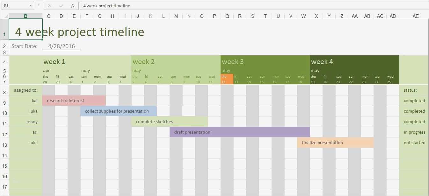Click the formula bar options dots handle
This screenshot has width=429, height=196.
click(39, 6)
